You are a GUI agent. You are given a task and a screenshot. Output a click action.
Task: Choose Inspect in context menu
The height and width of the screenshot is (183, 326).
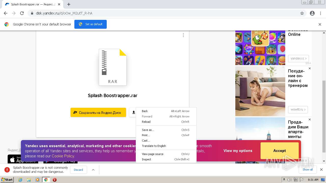click(166, 159)
